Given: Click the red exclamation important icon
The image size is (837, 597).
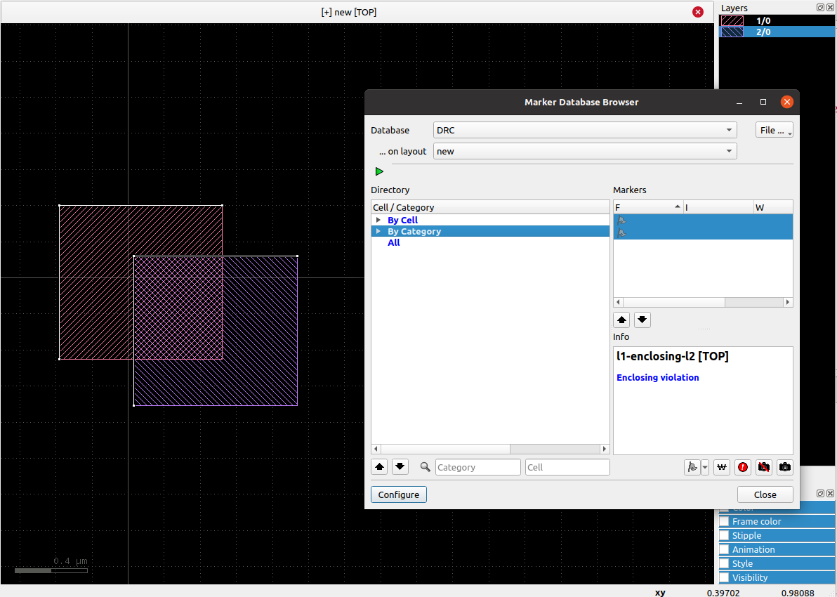Looking at the screenshot, I should [743, 467].
